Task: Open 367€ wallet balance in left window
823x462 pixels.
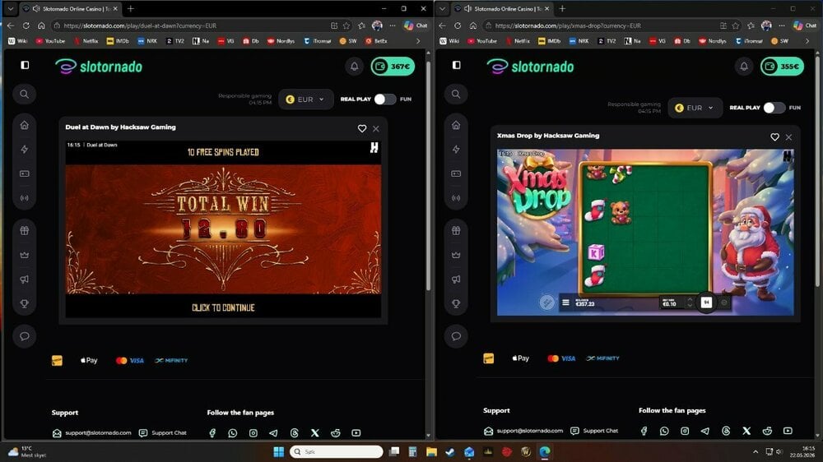Action: 393,67
